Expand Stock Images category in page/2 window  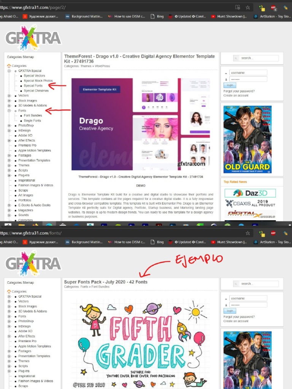tap(9, 101)
